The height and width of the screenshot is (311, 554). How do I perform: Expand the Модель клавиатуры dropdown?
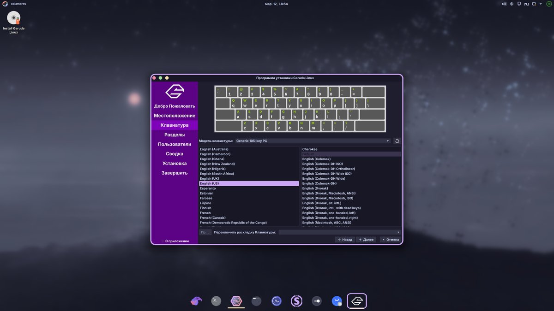point(313,141)
